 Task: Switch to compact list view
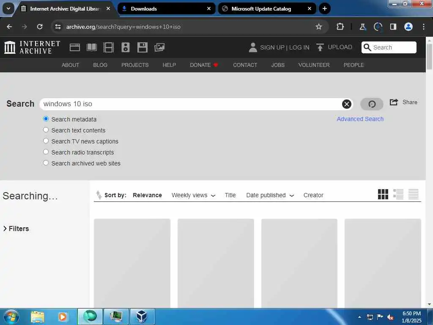[x=413, y=194]
